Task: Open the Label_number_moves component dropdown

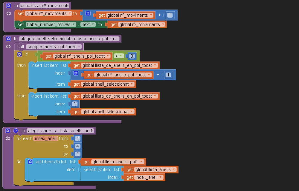Action: tap(73, 24)
